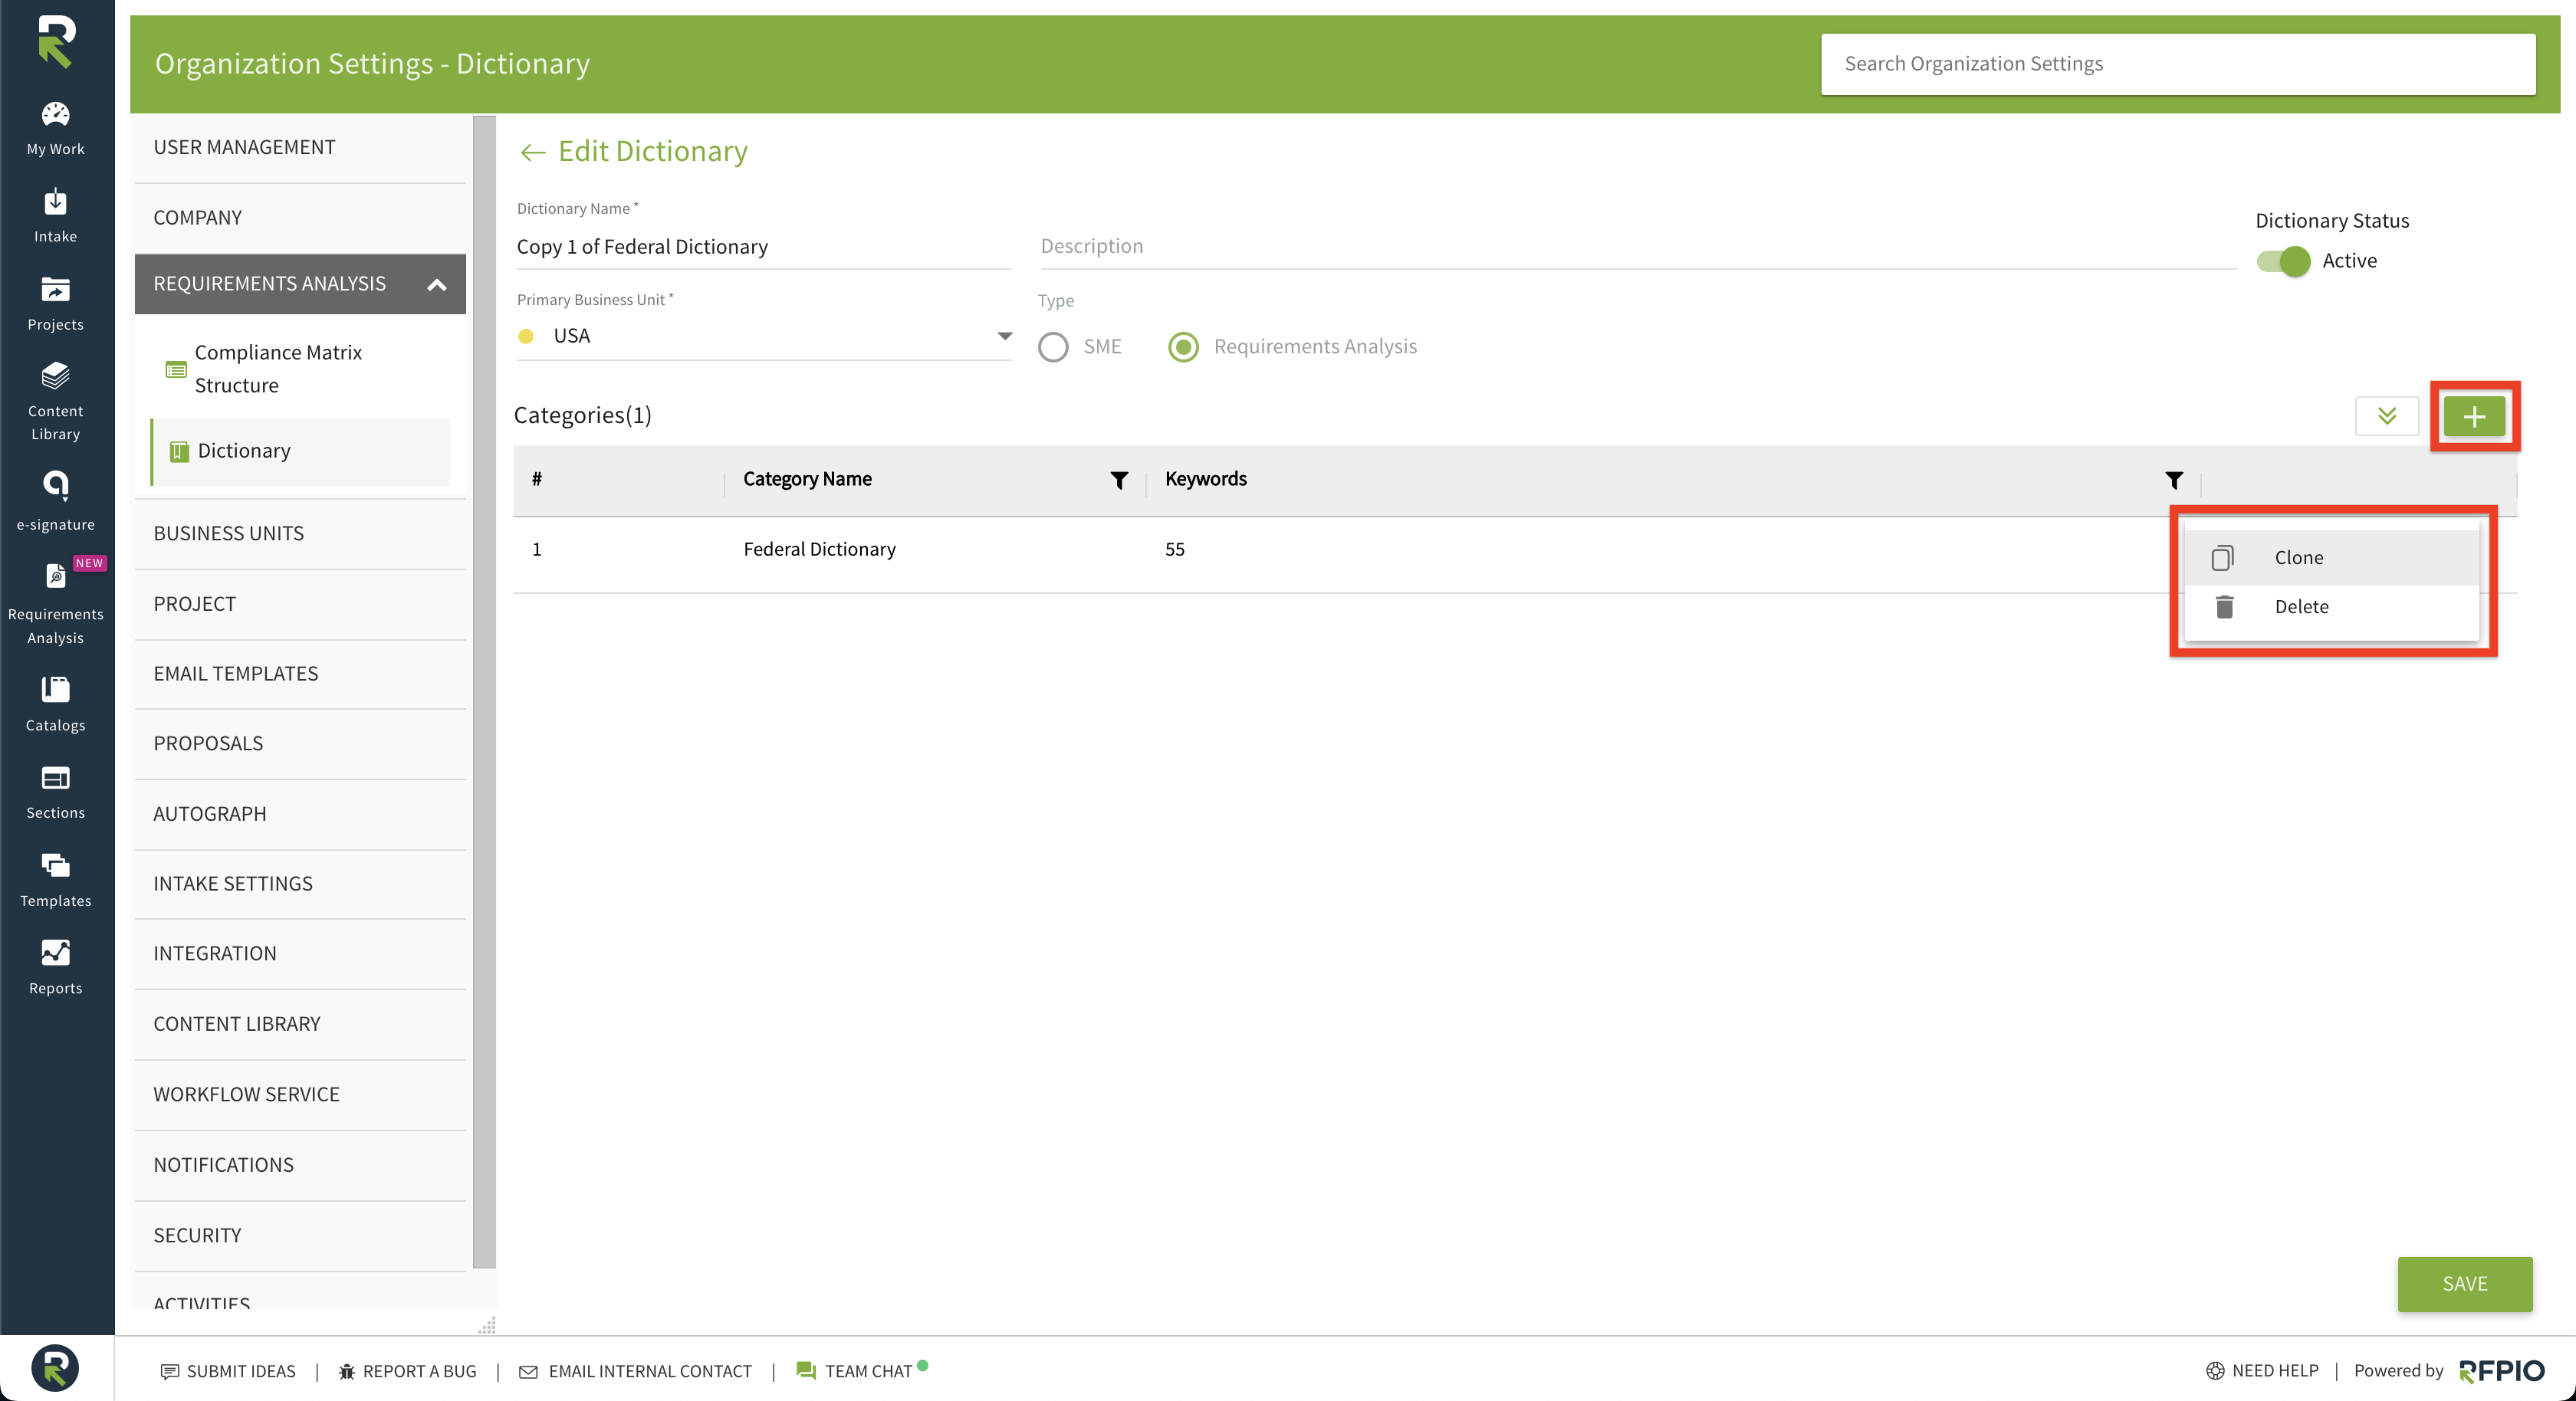Open the Intake module icon
Screen dimensions: 2576x1401
tap(55, 202)
